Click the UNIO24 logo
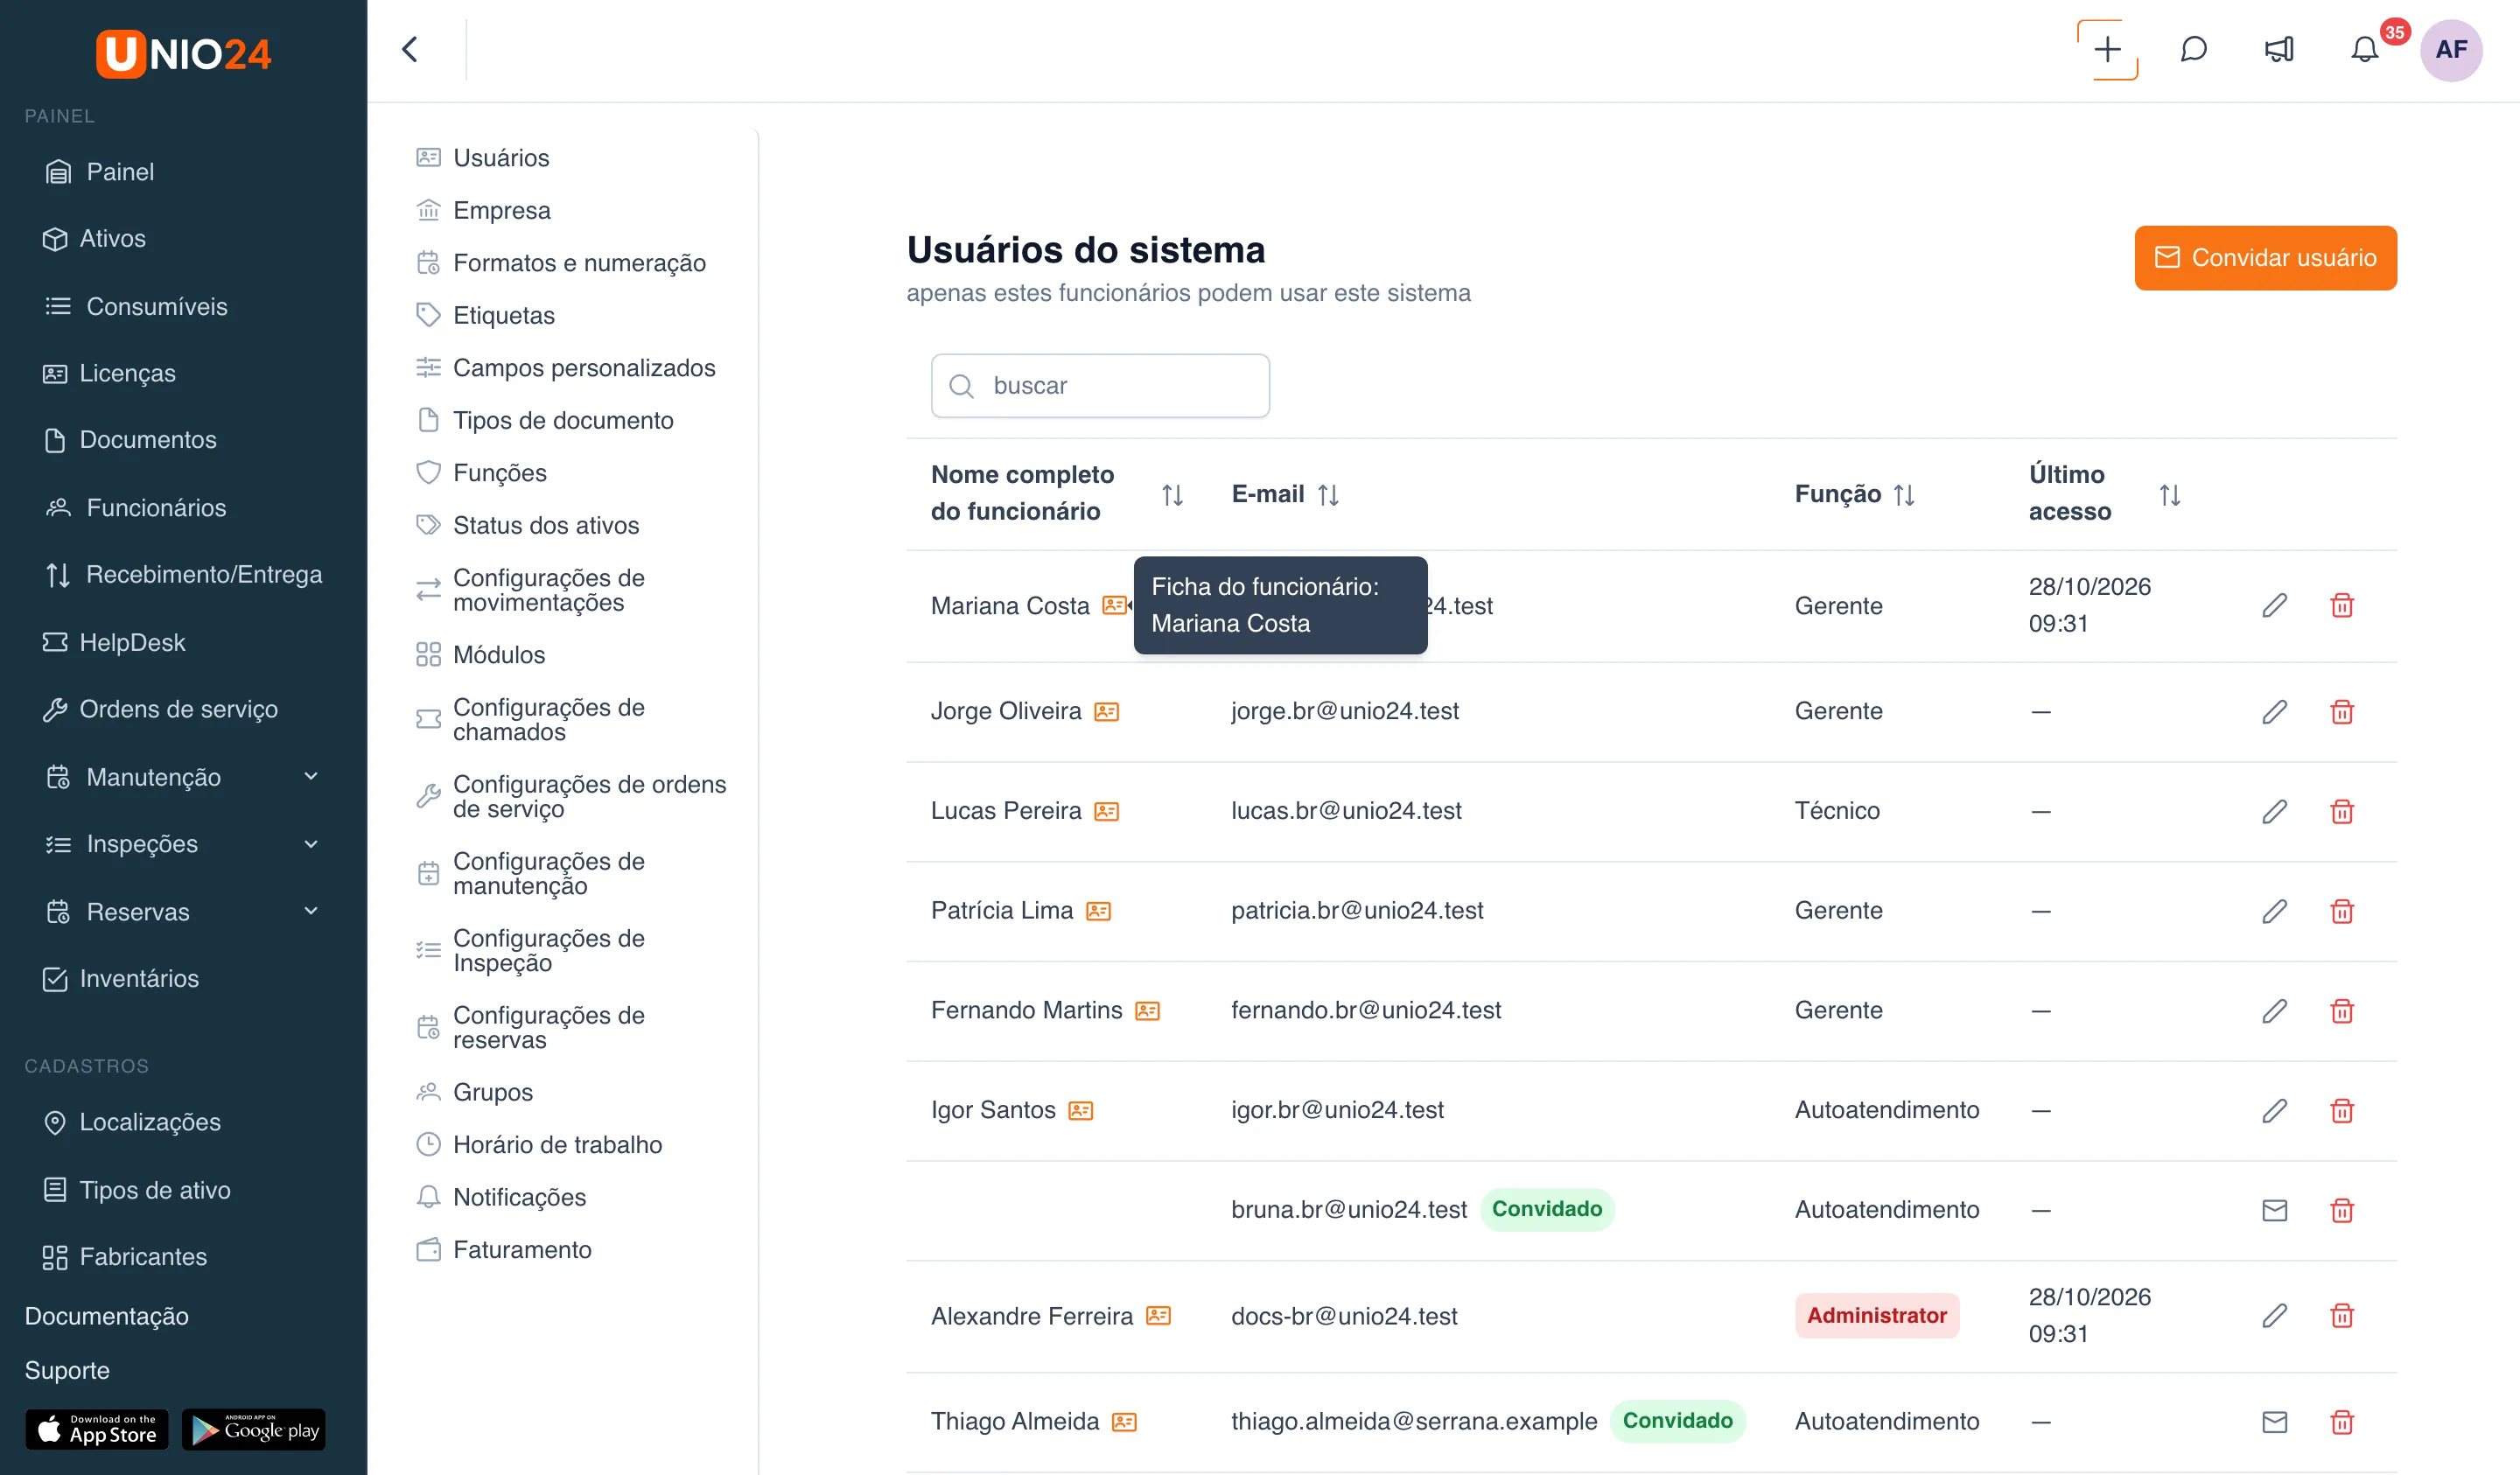This screenshot has height=1475, width=2520. 184,54
